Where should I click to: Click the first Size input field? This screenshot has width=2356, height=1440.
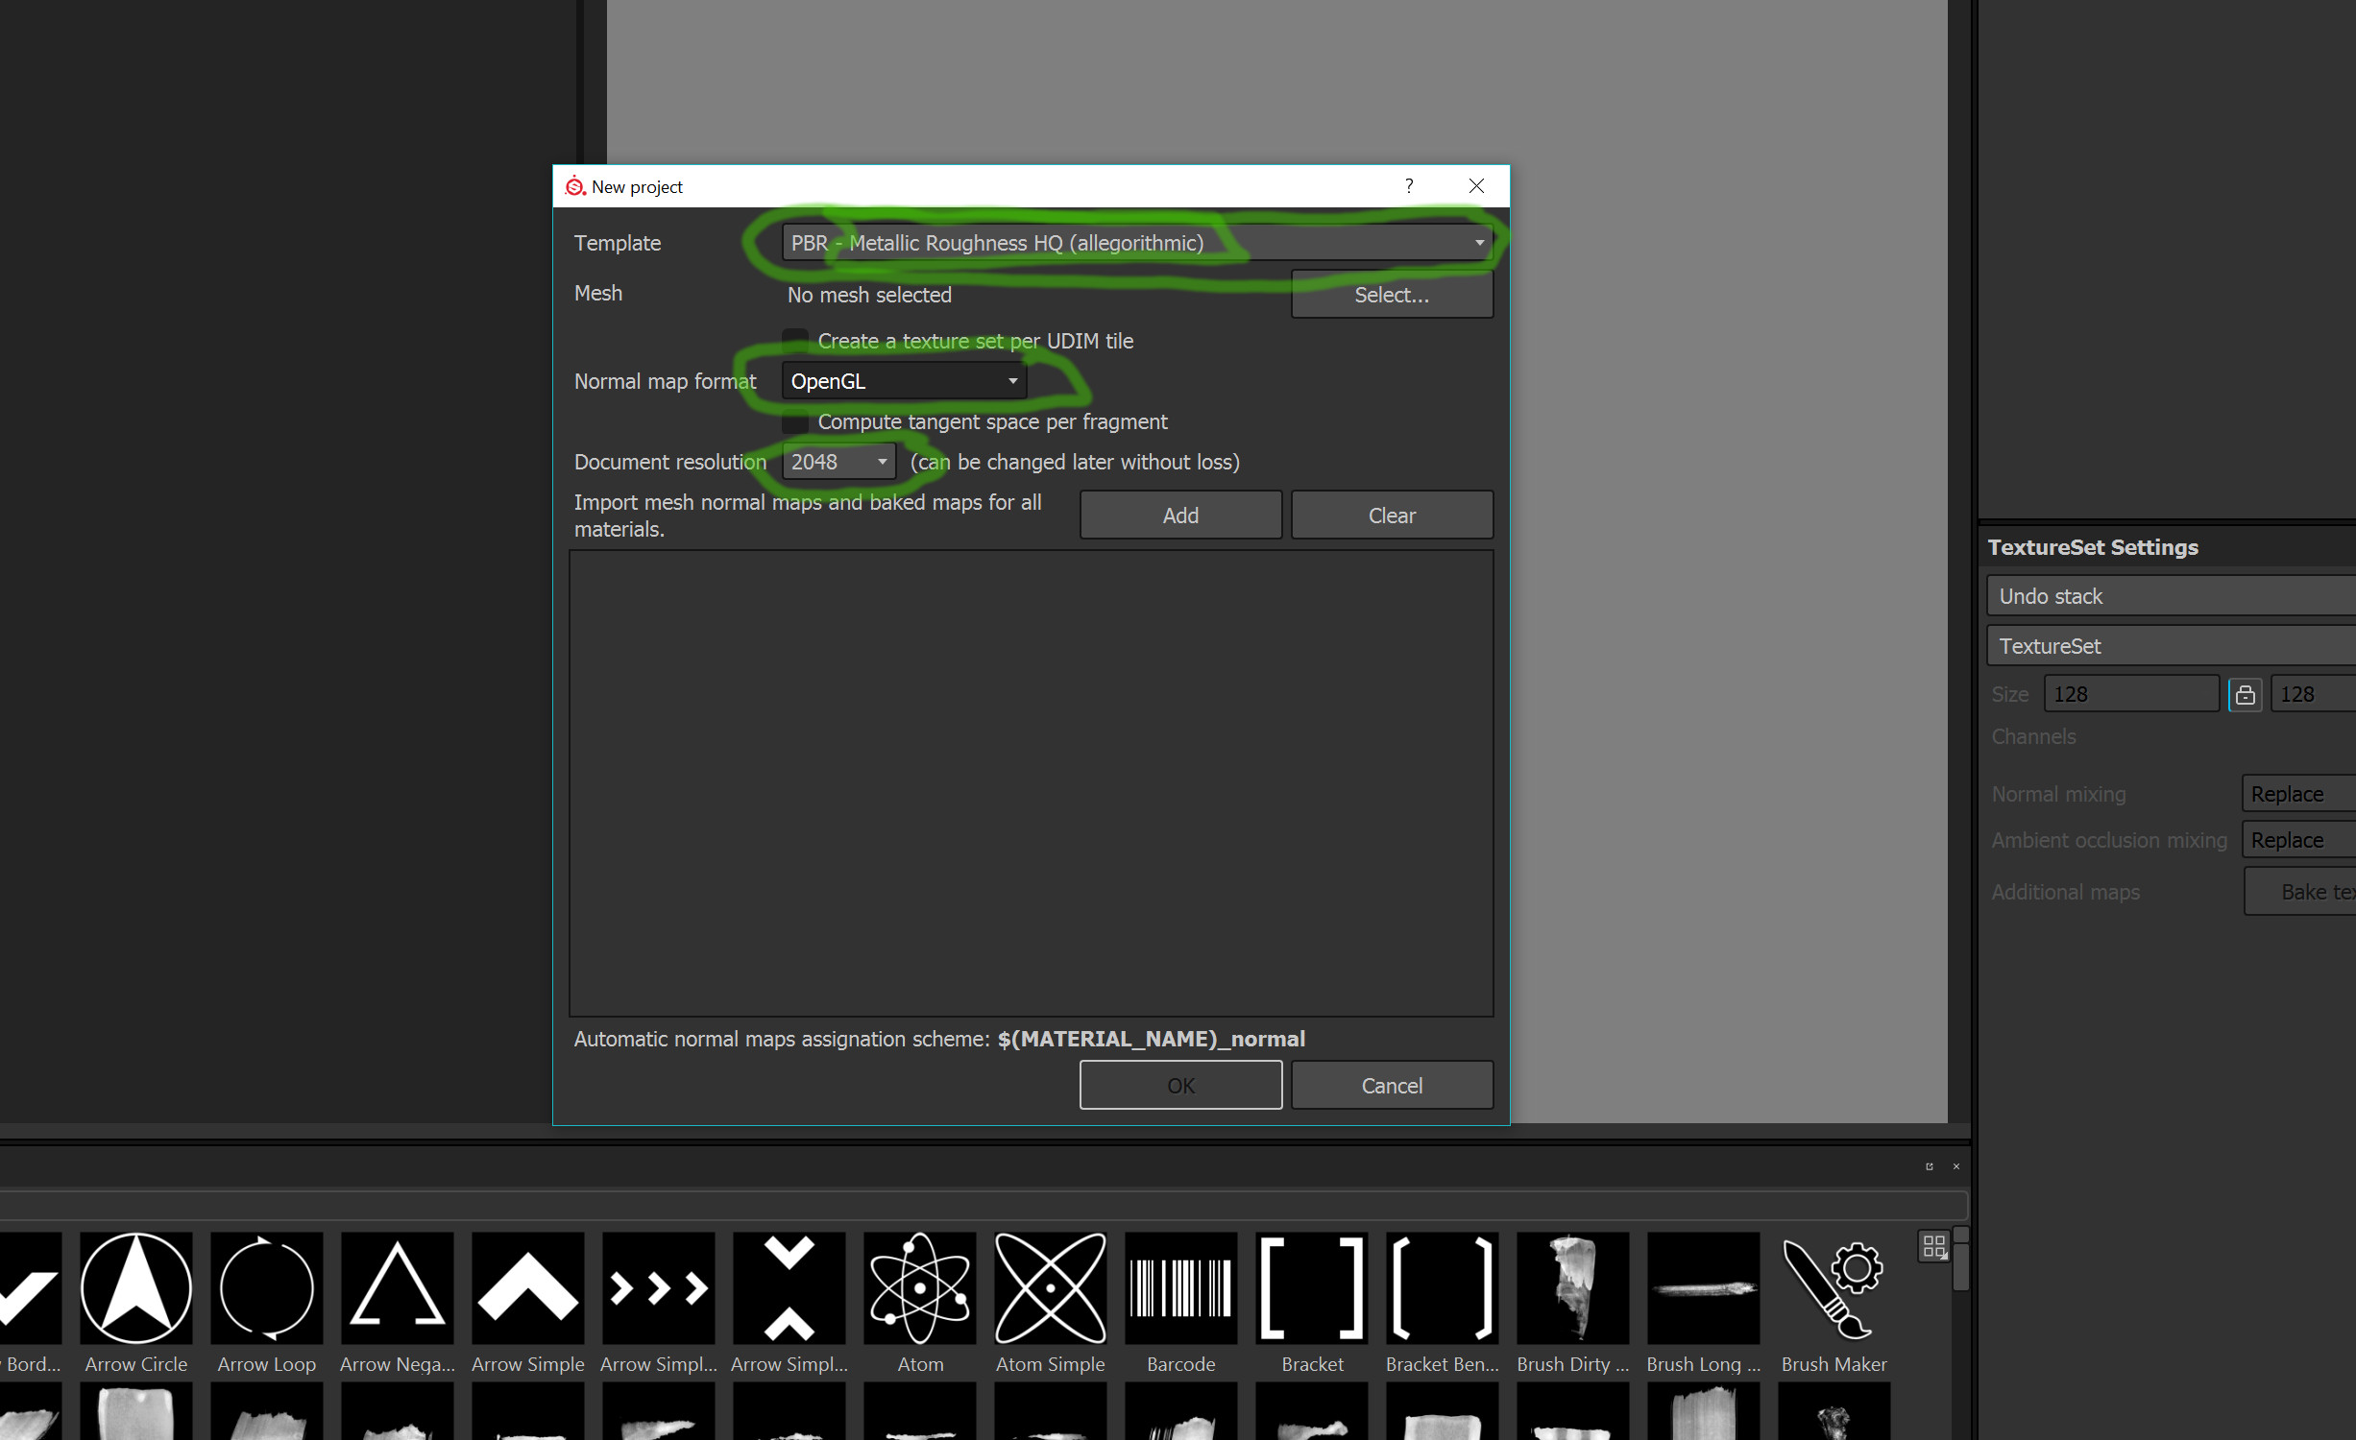coord(2130,694)
